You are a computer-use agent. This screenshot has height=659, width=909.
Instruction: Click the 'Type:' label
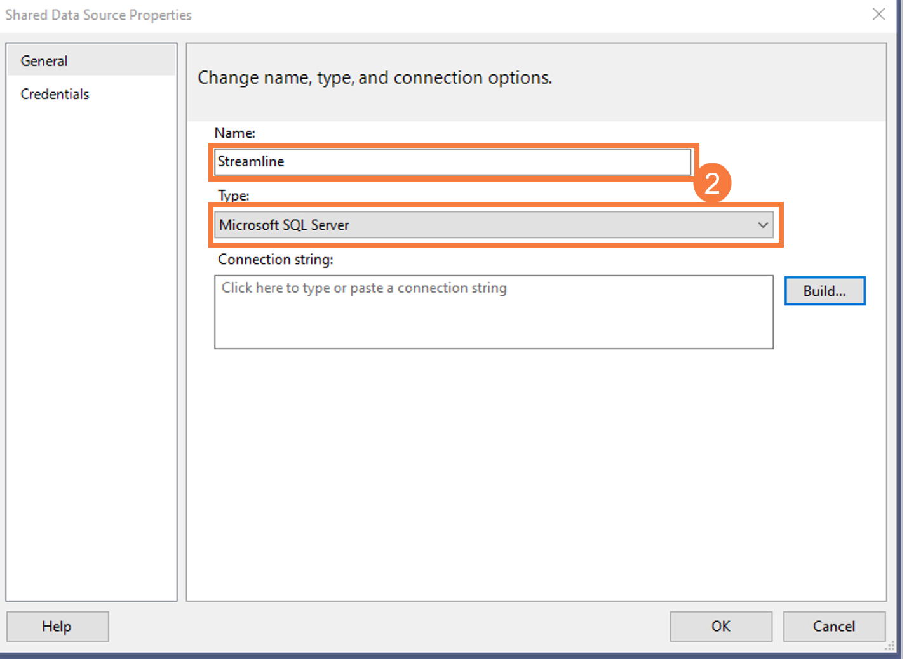click(x=234, y=196)
